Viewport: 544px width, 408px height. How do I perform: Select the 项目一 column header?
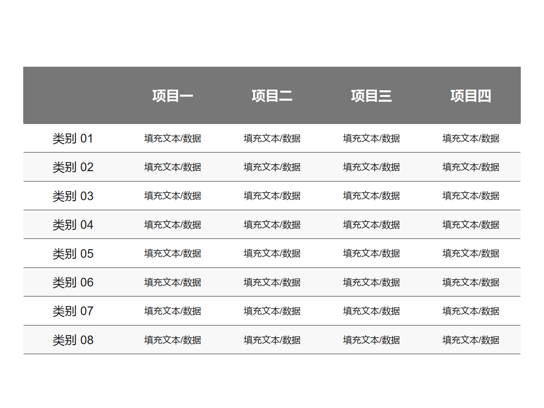tap(173, 96)
